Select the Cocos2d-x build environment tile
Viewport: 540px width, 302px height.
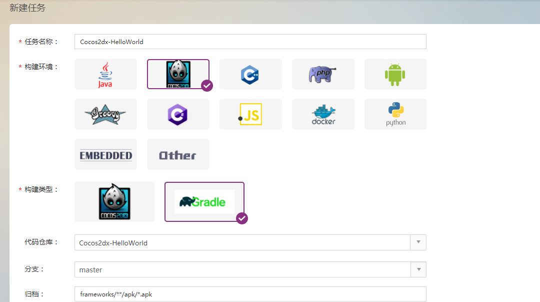coord(178,74)
